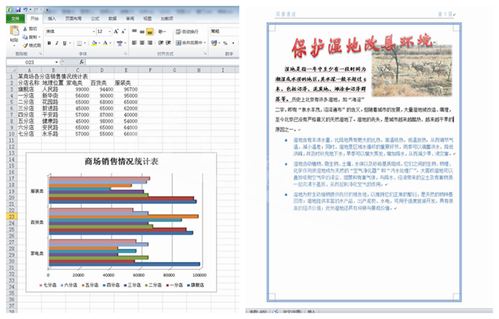Click the Cut (剪切) scissors icon
Image resolution: width=499 pixels, height=319 pixels.
[30, 27]
